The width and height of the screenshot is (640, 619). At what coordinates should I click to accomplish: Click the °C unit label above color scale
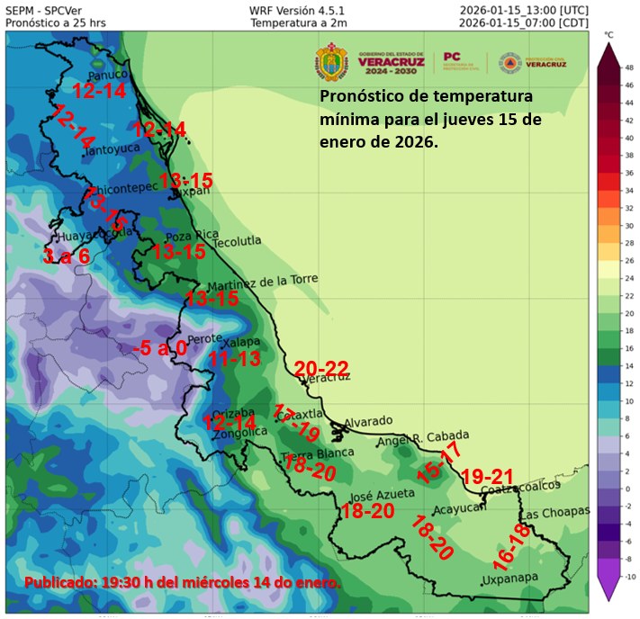(x=608, y=35)
